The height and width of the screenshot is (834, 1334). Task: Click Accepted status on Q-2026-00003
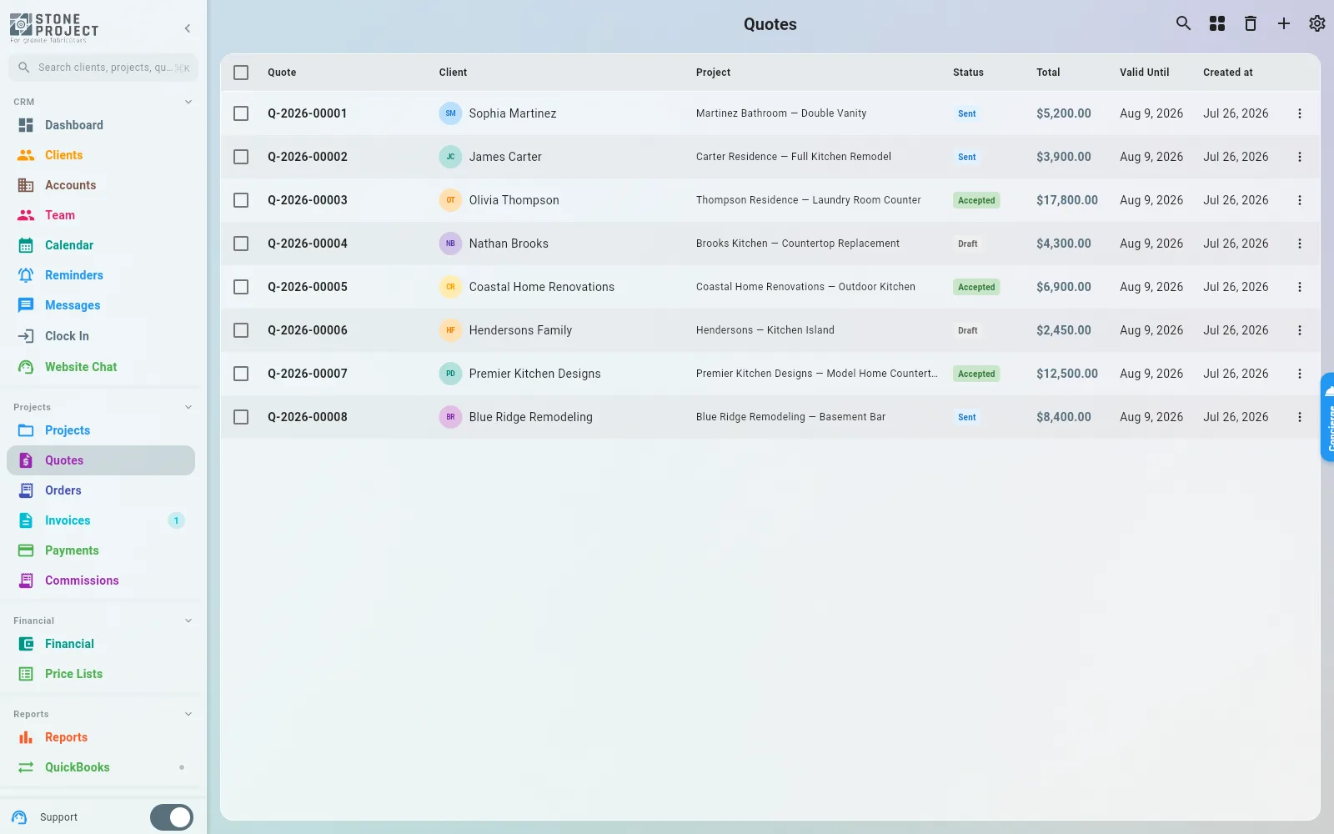(976, 200)
